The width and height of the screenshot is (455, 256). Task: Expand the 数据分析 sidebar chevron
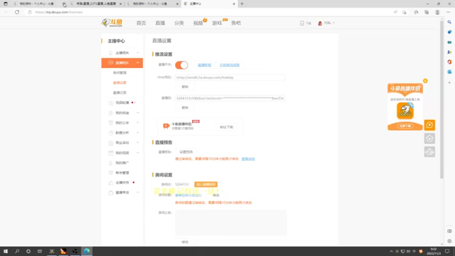pyautogui.click(x=138, y=133)
